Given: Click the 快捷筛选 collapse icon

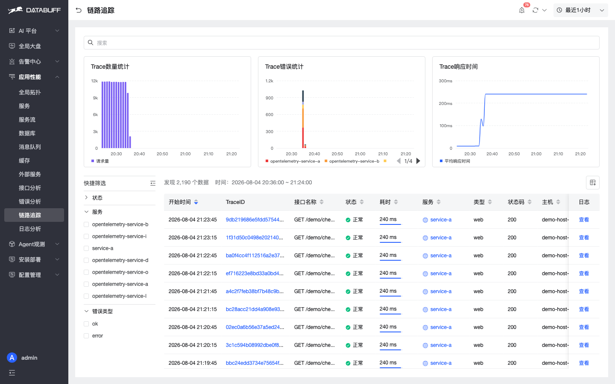Looking at the screenshot, I should [153, 183].
